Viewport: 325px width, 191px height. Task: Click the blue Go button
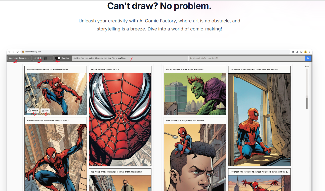[308, 58]
